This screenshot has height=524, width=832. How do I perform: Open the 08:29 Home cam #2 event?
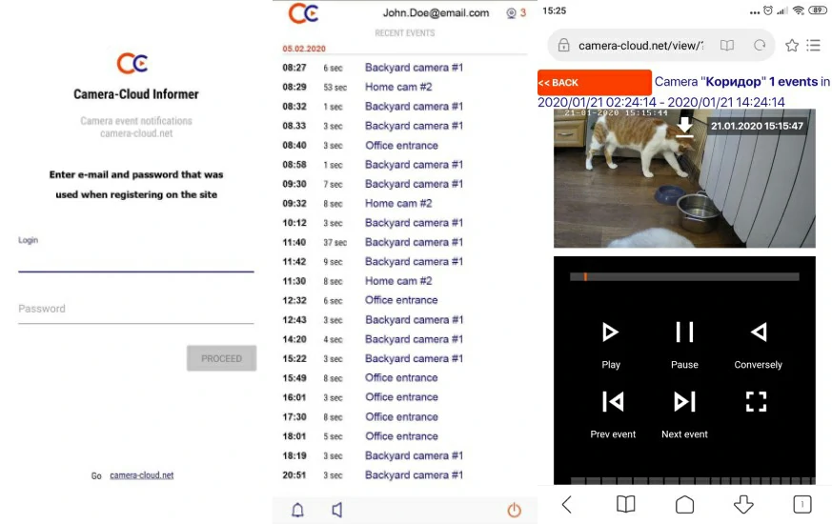pos(357,87)
